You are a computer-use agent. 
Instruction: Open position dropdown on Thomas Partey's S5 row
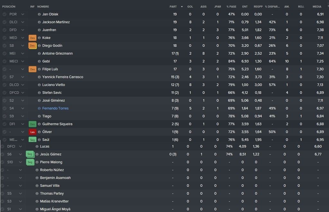click(20, 193)
